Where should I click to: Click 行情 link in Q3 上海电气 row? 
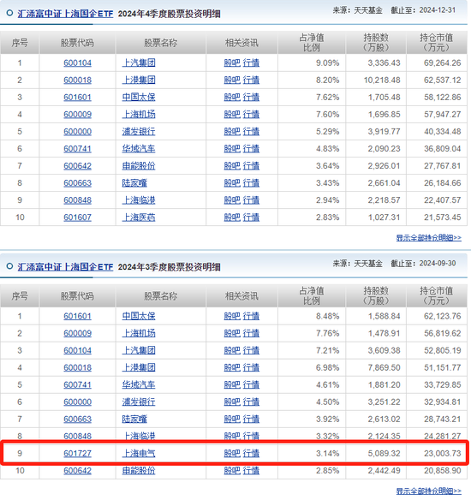pyautogui.click(x=251, y=454)
